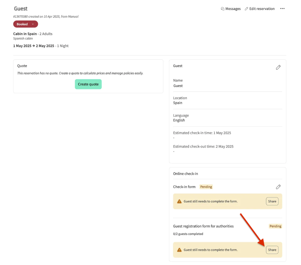Expand the Booked status dropdown

coord(33,24)
